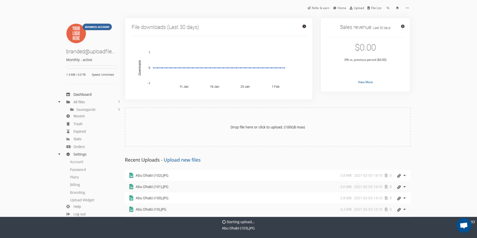Open Password settings
The height and width of the screenshot is (238, 477).
point(78,170)
